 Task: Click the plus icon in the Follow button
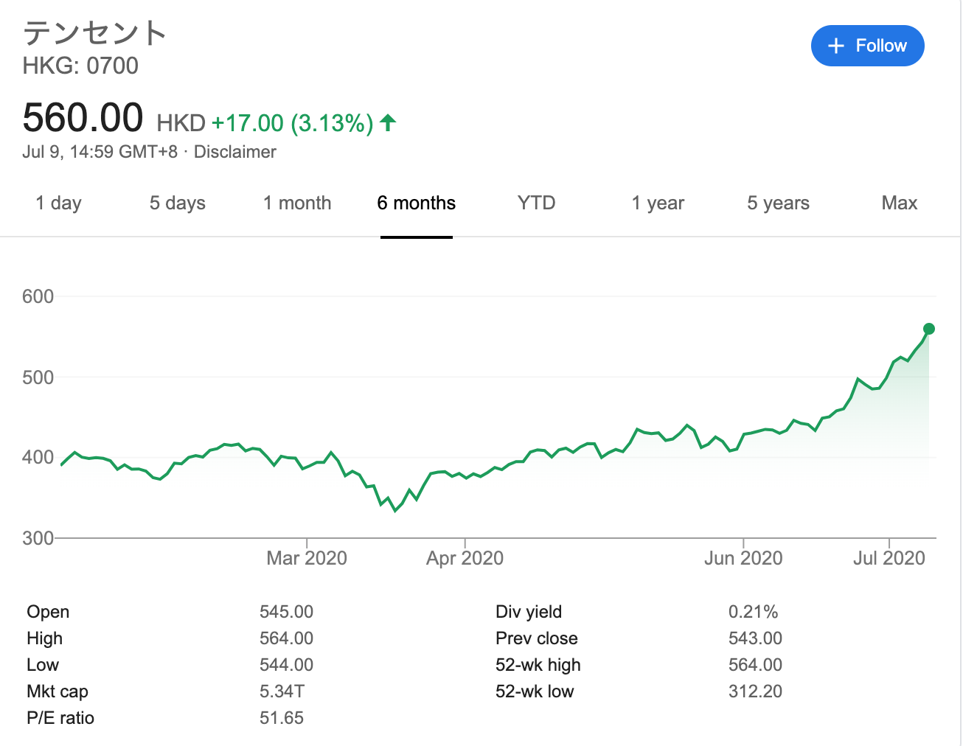point(835,46)
